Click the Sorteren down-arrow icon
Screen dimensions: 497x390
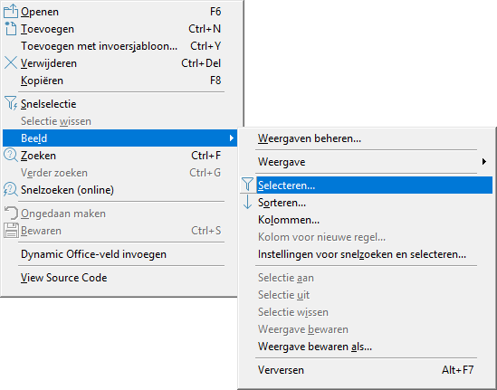click(x=247, y=202)
